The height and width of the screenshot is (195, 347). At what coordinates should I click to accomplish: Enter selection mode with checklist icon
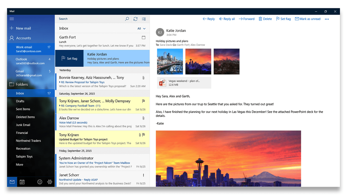[144, 19]
